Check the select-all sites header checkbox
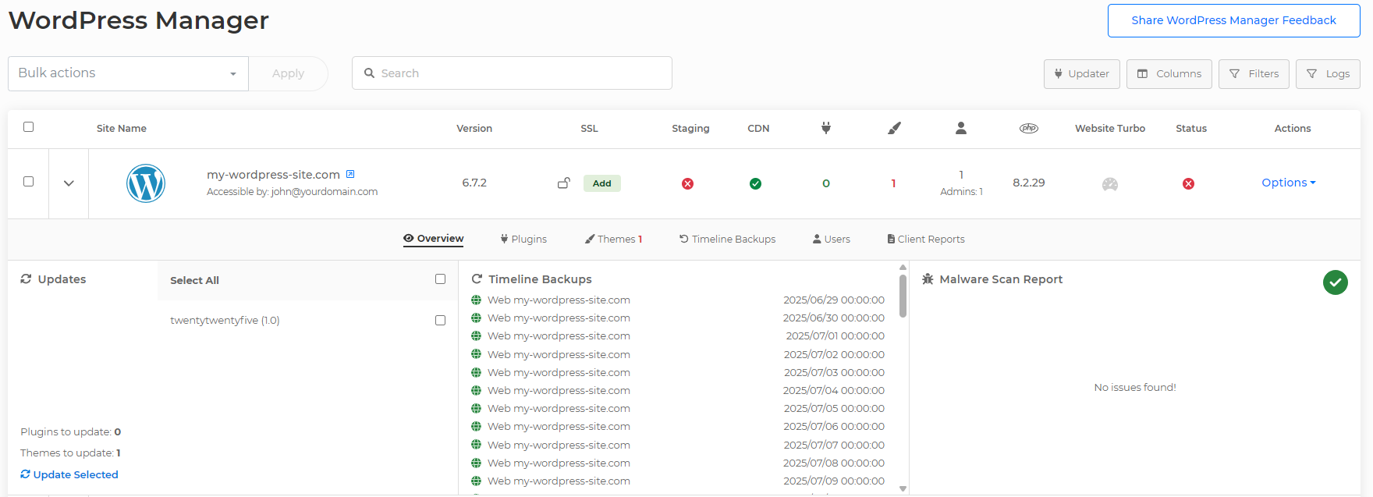This screenshot has height=497, width=1373. (29, 127)
